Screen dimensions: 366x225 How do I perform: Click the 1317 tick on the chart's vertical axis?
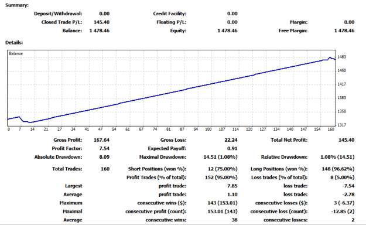(342, 125)
